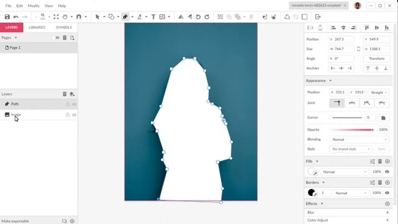The height and width of the screenshot is (224, 398).
Task: Toggle the size aspect ratio lock
Action: coord(358,49)
